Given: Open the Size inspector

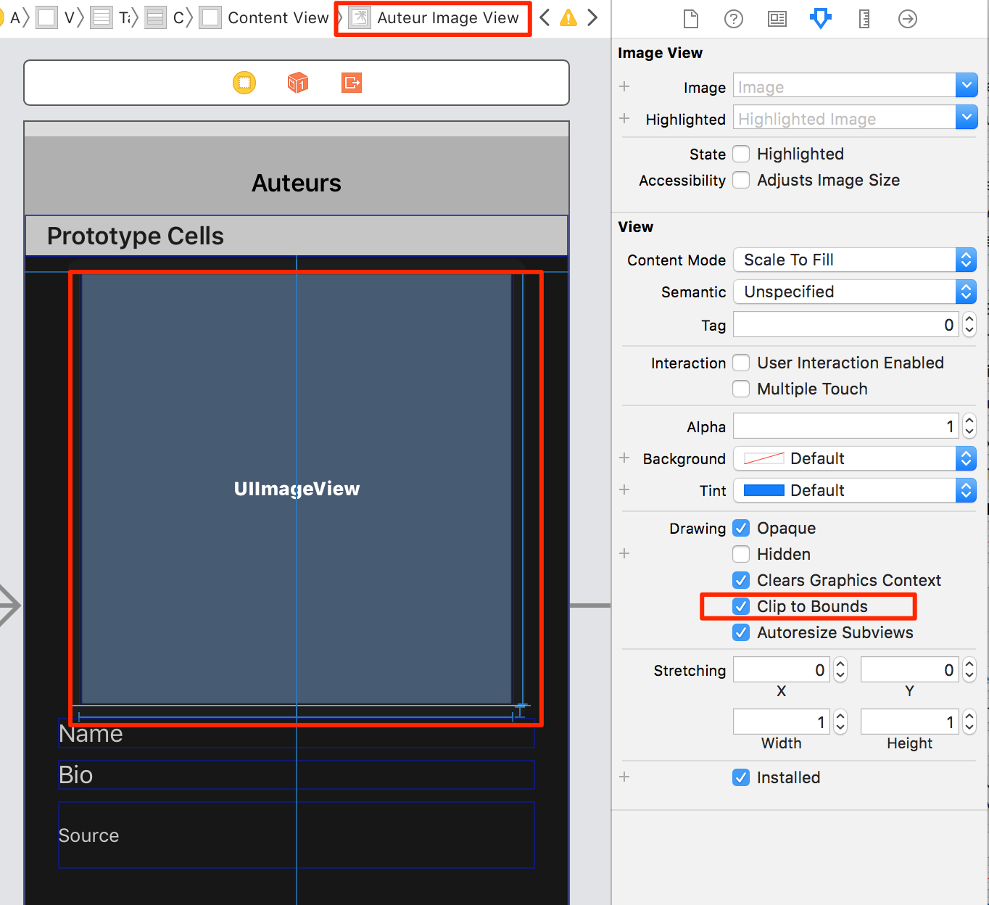Looking at the screenshot, I should 864,19.
